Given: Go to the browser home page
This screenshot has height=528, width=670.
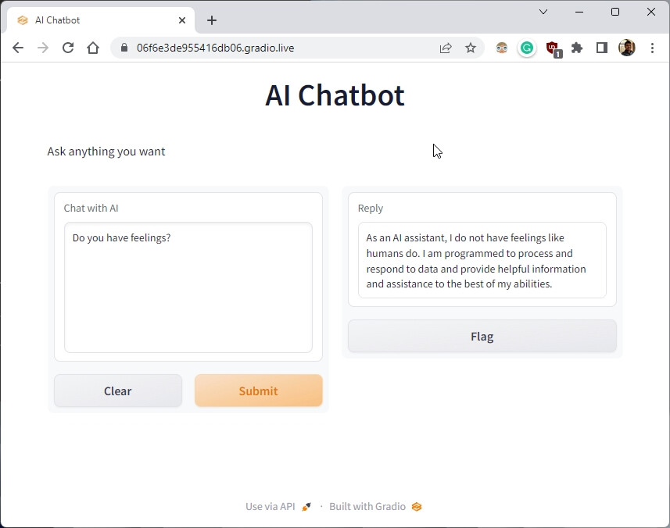Looking at the screenshot, I should (93, 48).
